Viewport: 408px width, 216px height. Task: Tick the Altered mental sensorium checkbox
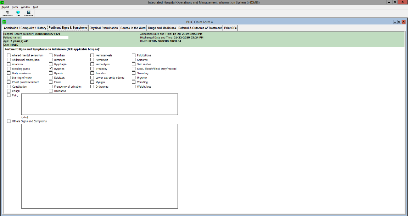point(9,55)
